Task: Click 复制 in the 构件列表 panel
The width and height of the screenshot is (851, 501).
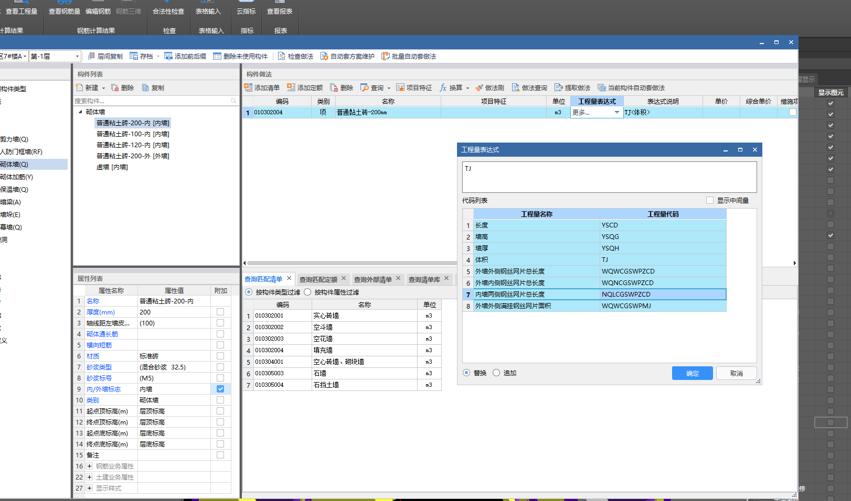Action: point(153,88)
